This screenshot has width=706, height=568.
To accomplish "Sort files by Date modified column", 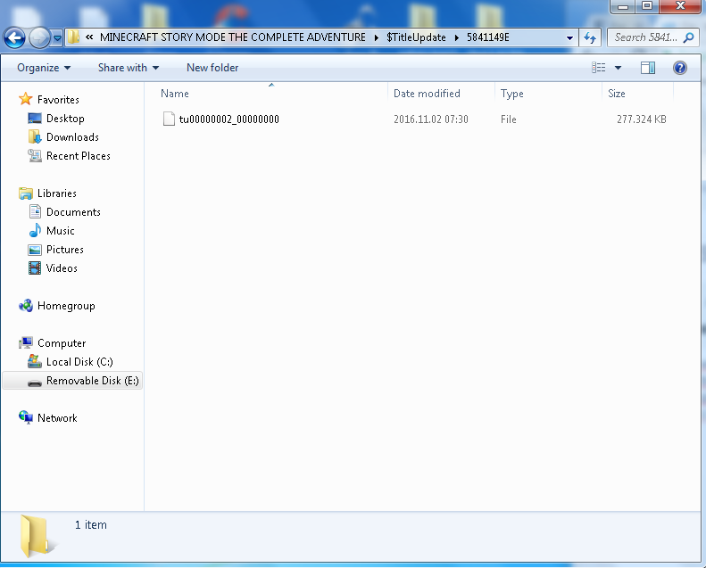I will [x=427, y=94].
